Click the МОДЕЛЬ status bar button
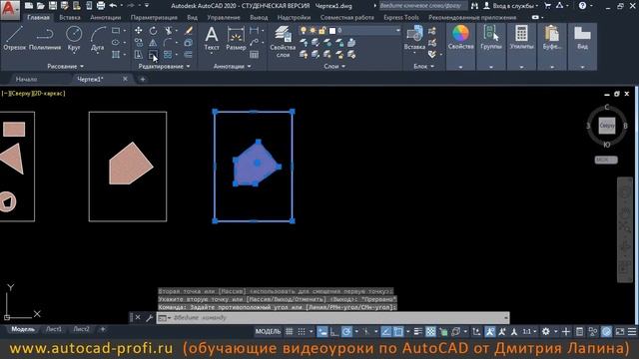639x359 pixels. (x=268, y=332)
